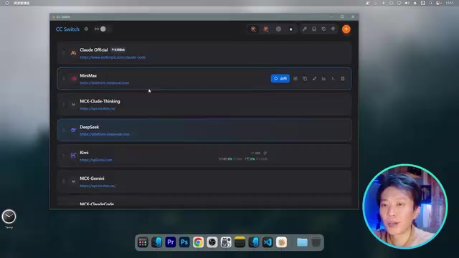459x258 pixels.
Task: Click the clock widget on the desktop
Action: point(9,216)
